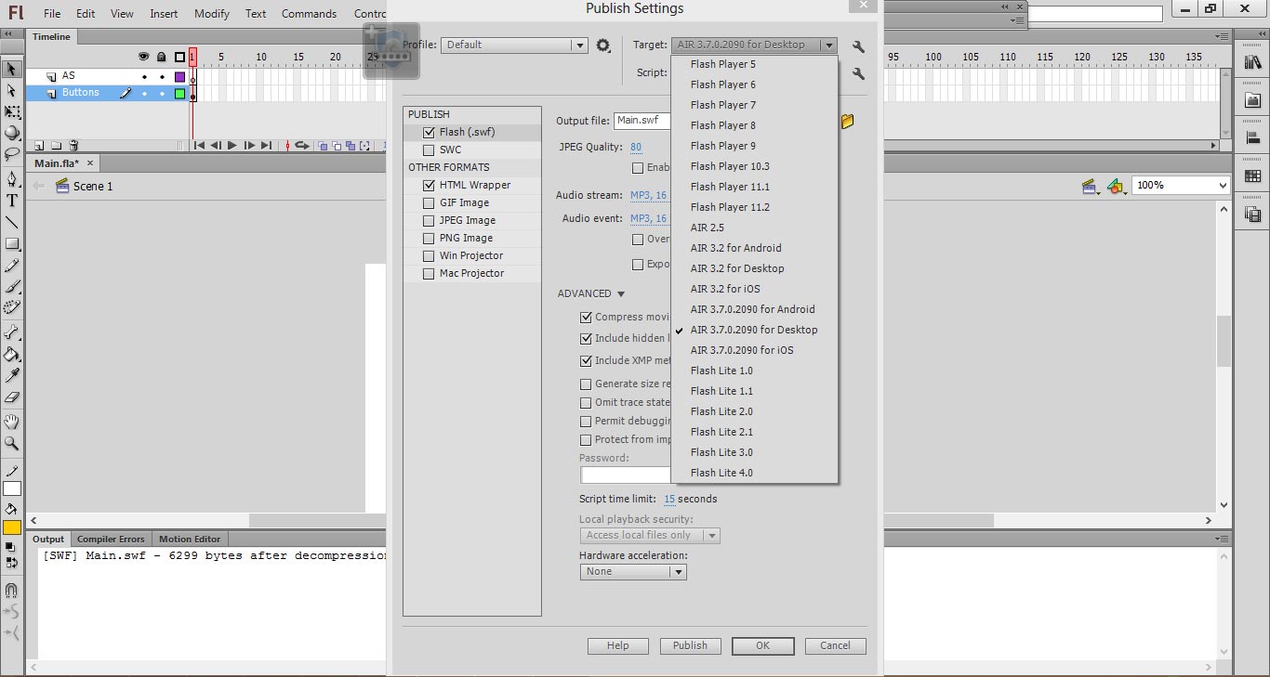This screenshot has width=1270, height=677.
Task: Click the JPEG Quality value 80
Action: tap(636, 148)
